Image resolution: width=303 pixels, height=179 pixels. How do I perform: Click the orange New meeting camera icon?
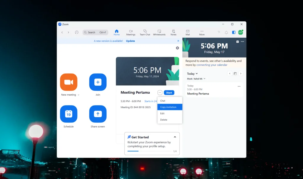pyautogui.click(x=69, y=82)
